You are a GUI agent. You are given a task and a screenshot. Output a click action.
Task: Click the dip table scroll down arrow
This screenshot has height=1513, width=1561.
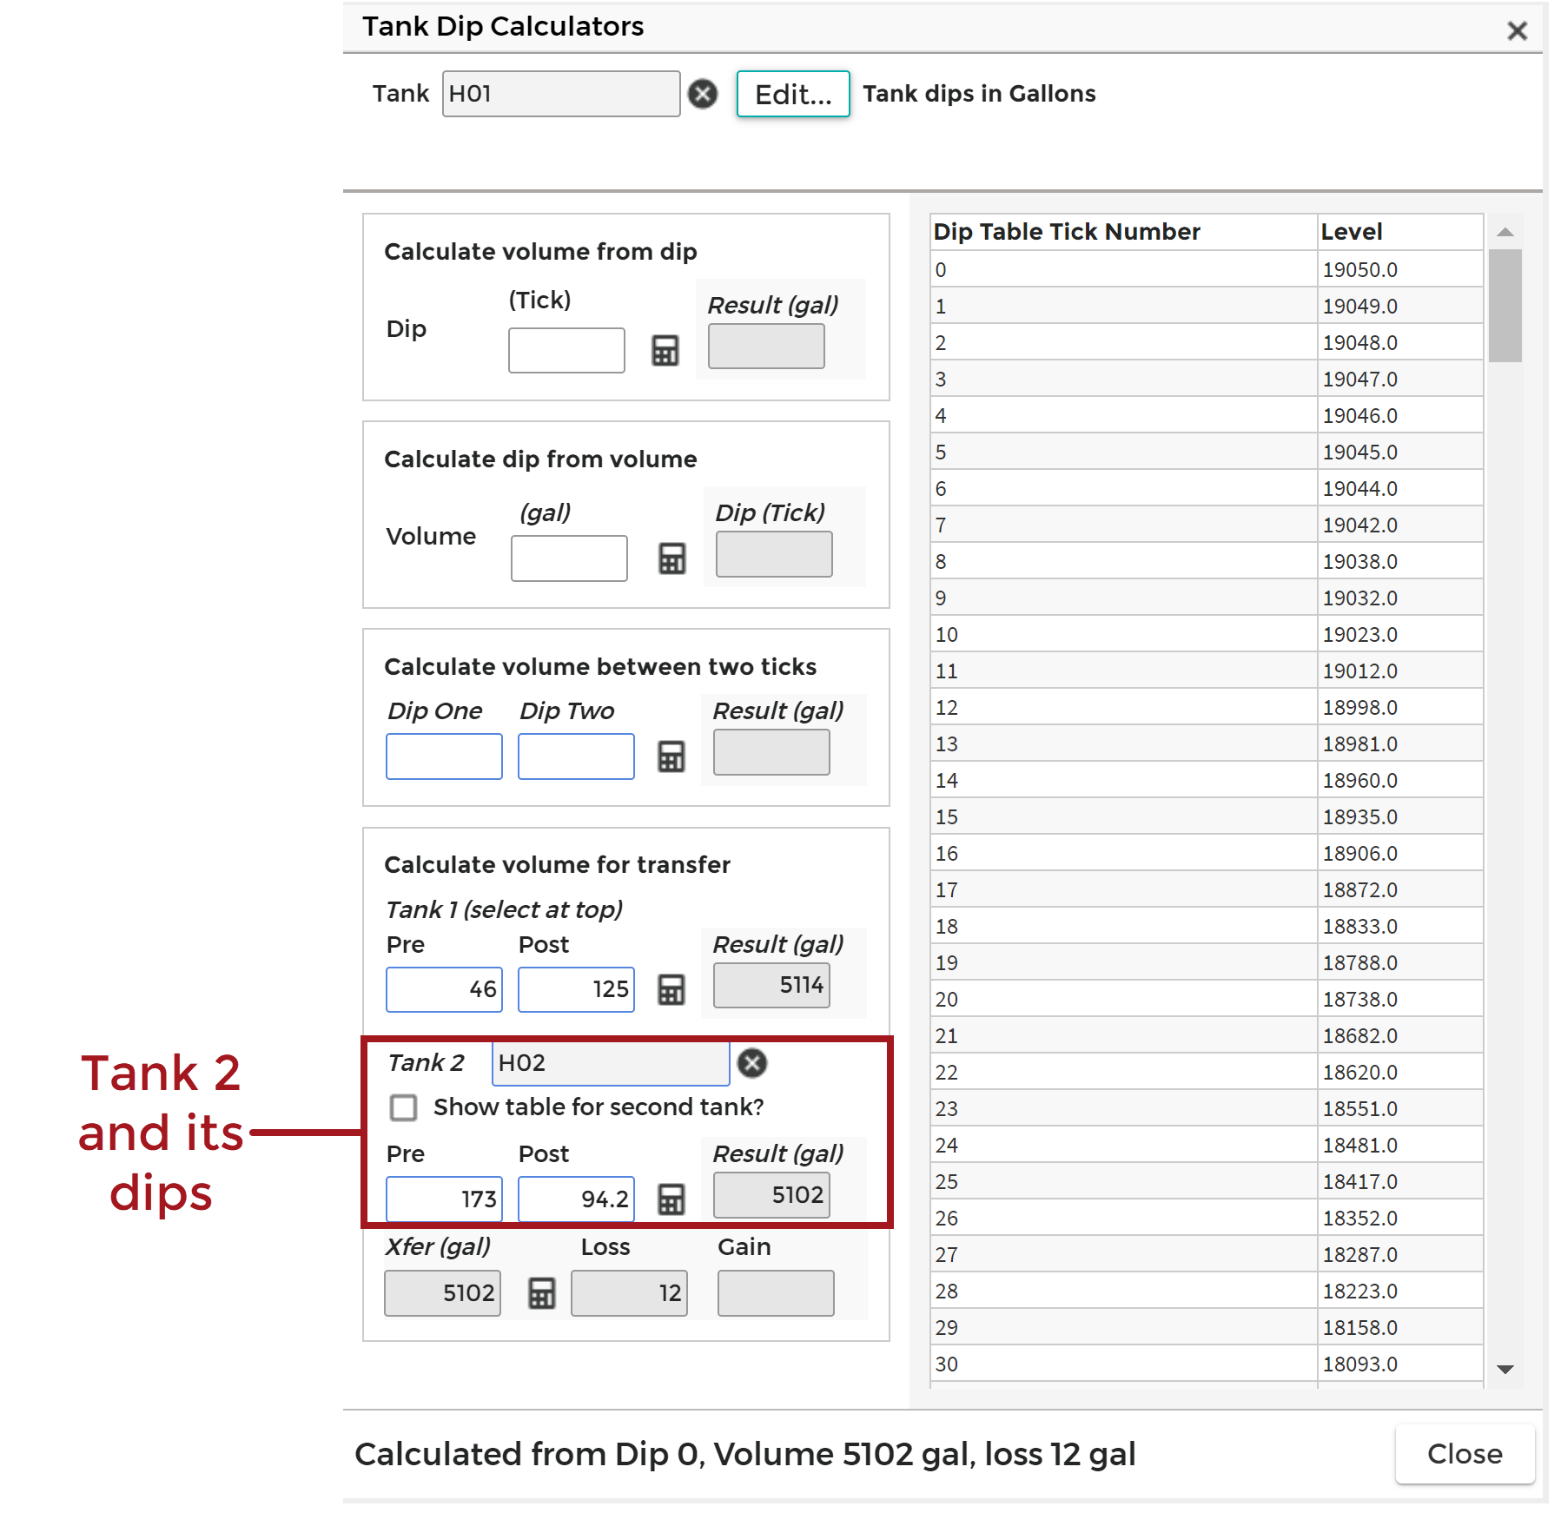click(x=1505, y=1369)
